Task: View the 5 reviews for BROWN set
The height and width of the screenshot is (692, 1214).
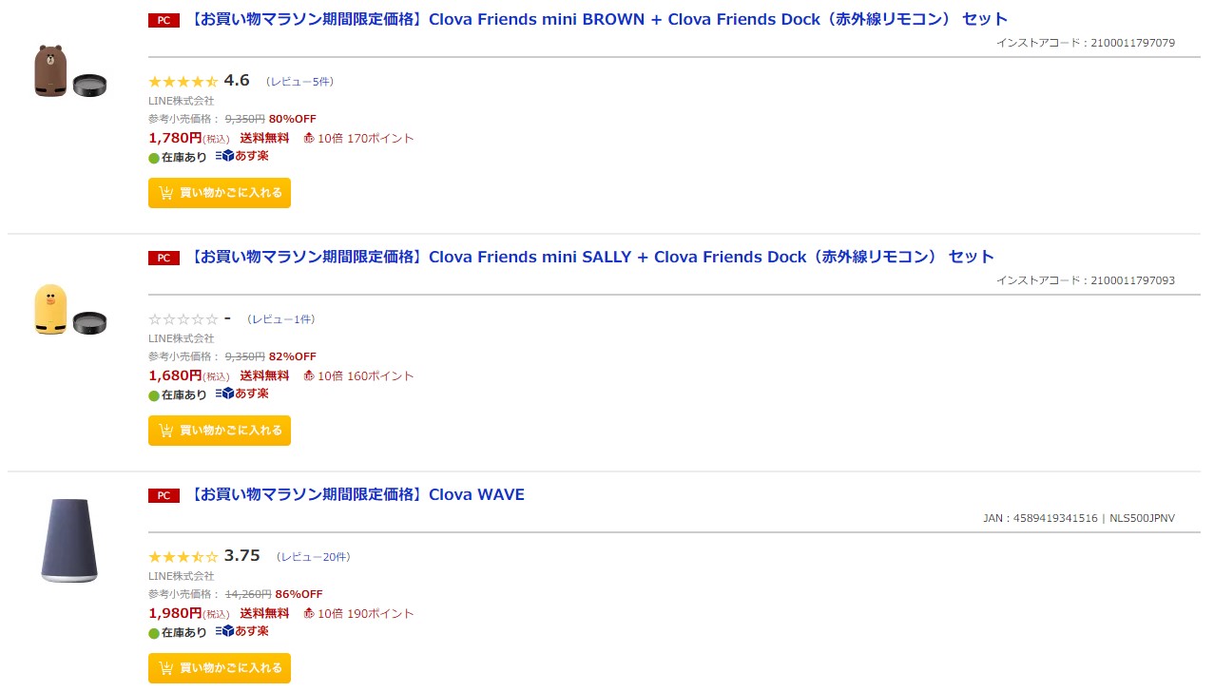Action: click(x=299, y=82)
